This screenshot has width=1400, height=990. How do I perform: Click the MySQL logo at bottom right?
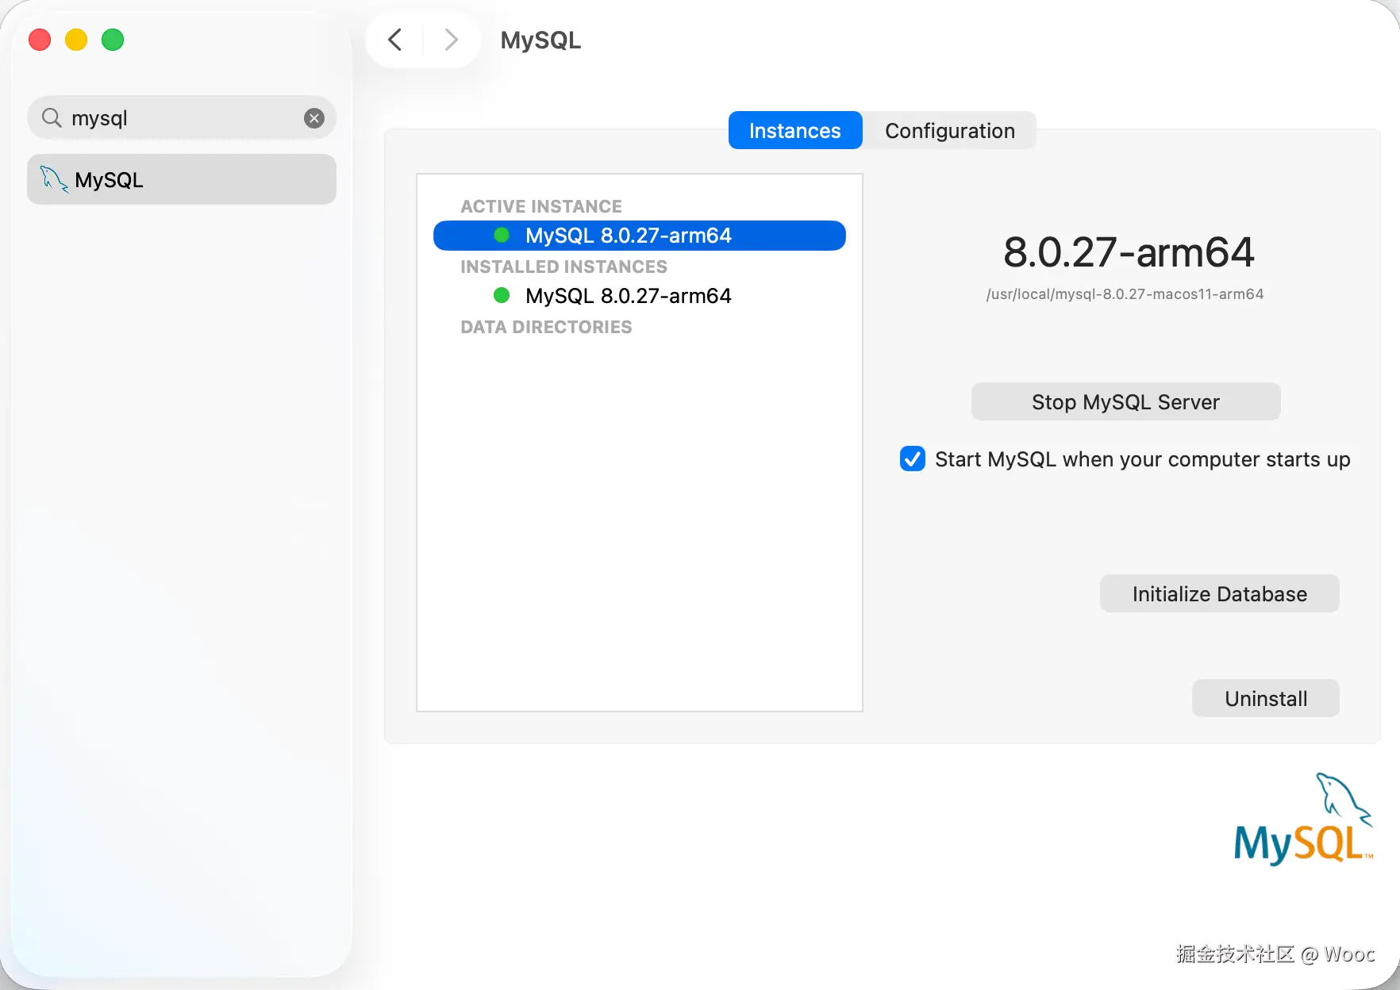click(1303, 819)
